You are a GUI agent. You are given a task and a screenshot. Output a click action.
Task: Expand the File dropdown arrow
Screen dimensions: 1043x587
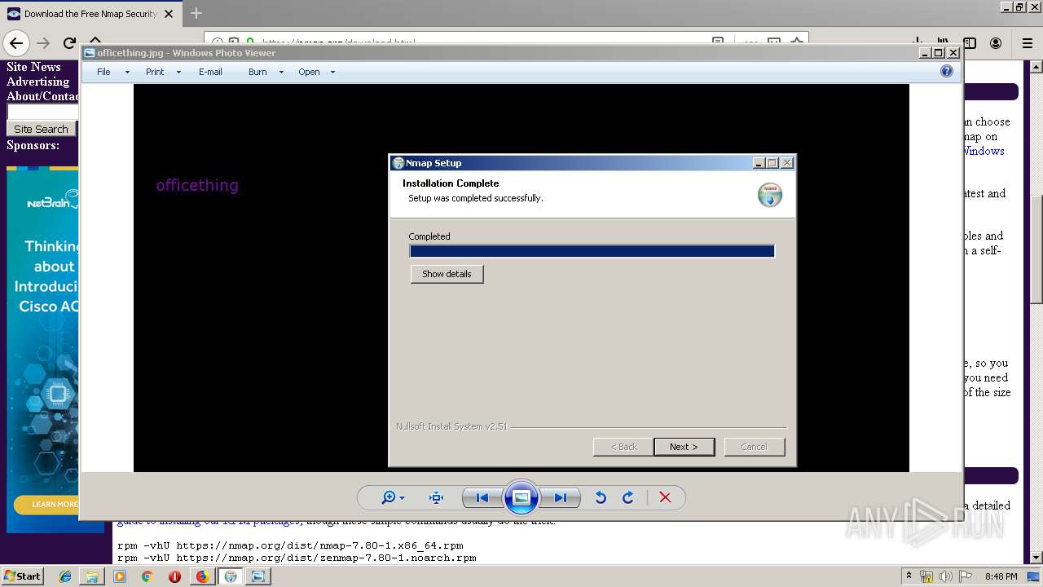tap(127, 72)
